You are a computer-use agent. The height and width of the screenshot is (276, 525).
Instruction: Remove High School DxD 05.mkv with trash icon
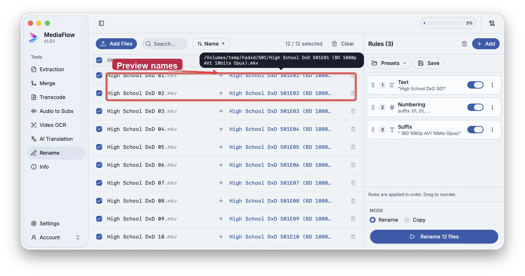(353, 147)
